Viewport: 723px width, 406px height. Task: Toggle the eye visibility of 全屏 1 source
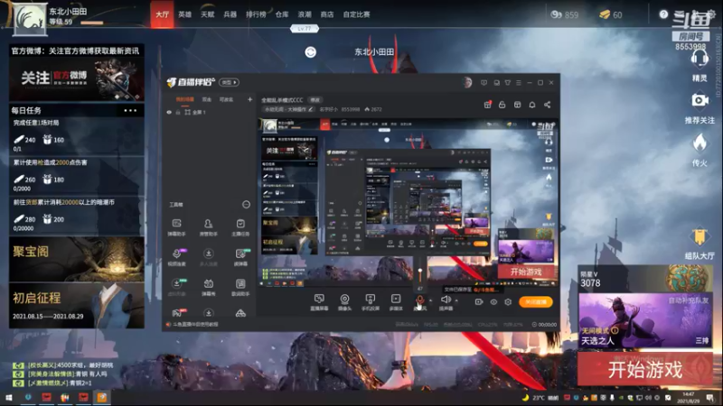(169, 112)
